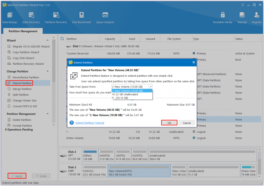Launch the Data Recovery tool
The width and height of the screenshot is (264, 186).
point(31,18)
